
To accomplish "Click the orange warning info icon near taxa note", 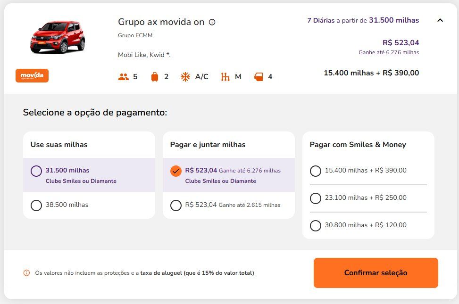I will 26,273.
